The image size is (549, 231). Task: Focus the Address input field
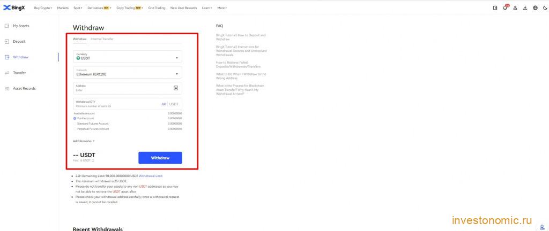coord(128,88)
